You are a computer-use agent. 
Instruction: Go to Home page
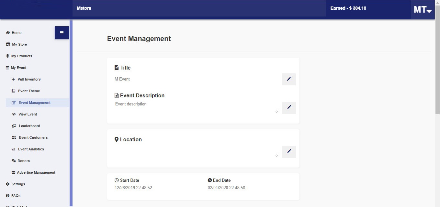coord(17,33)
